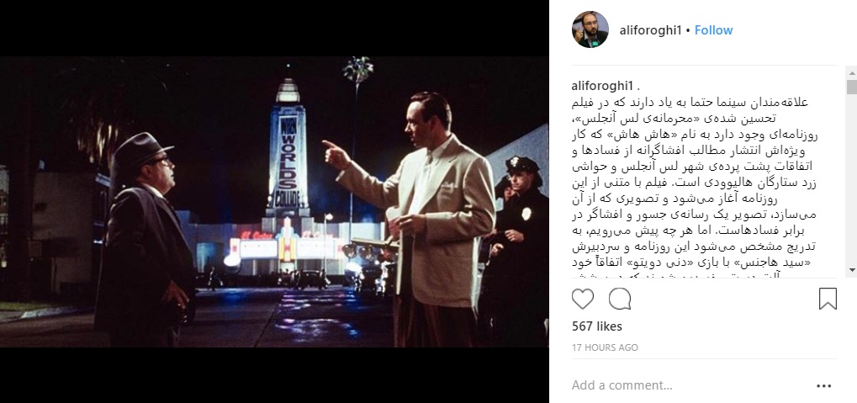Screen dimensions: 857x403
Task: Follow the aliforoghi1 account
Action: (x=713, y=30)
